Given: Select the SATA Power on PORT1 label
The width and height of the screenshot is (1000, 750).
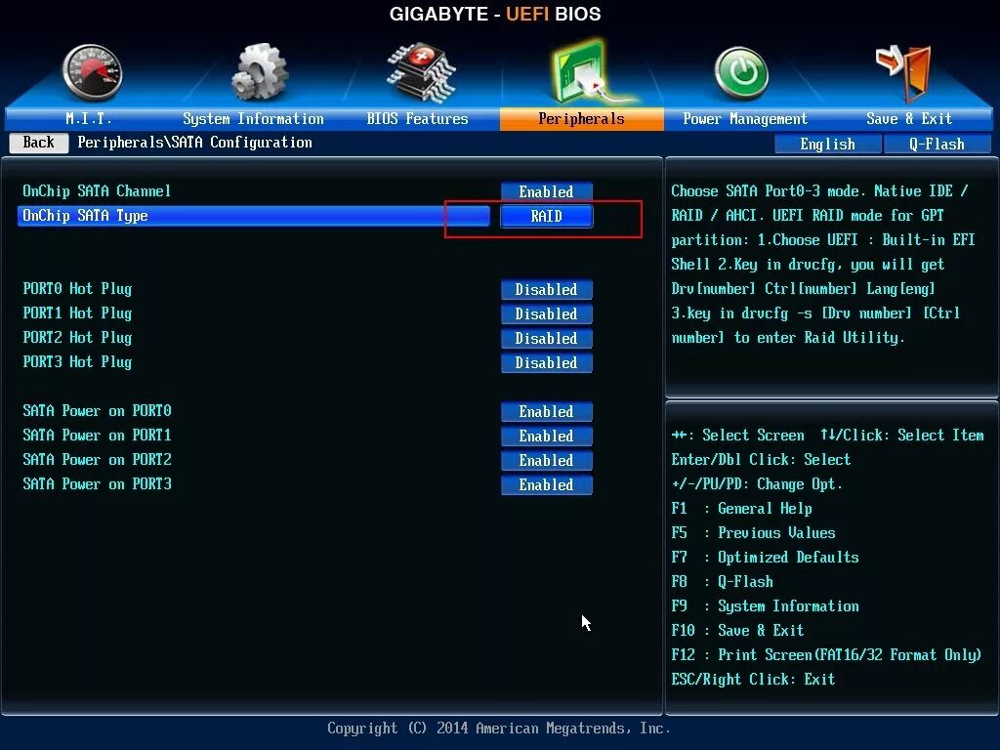Looking at the screenshot, I should [97, 435].
